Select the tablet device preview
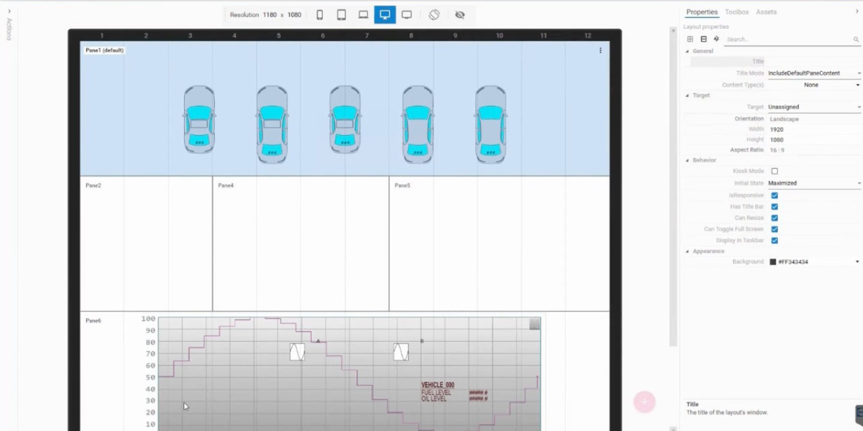Image resolution: width=863 pixels, height=431 pixels. point(342,15)
